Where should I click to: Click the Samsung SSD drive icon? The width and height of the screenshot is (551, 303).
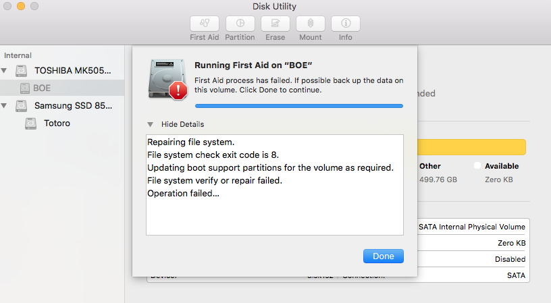[x=24, y=106]
